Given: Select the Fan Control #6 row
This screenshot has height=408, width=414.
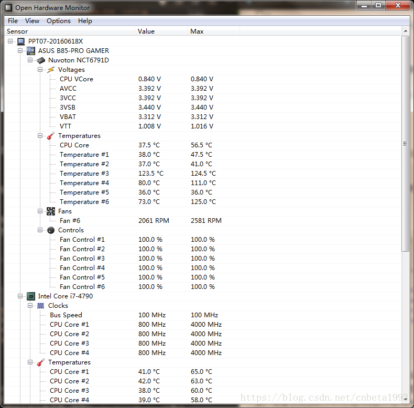Looking at the screenshot, I should pyautogui.click(x=203, y=287).
